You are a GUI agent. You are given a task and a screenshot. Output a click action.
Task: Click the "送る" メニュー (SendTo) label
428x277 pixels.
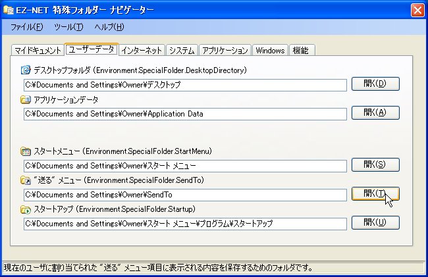(x=119, y=180)
